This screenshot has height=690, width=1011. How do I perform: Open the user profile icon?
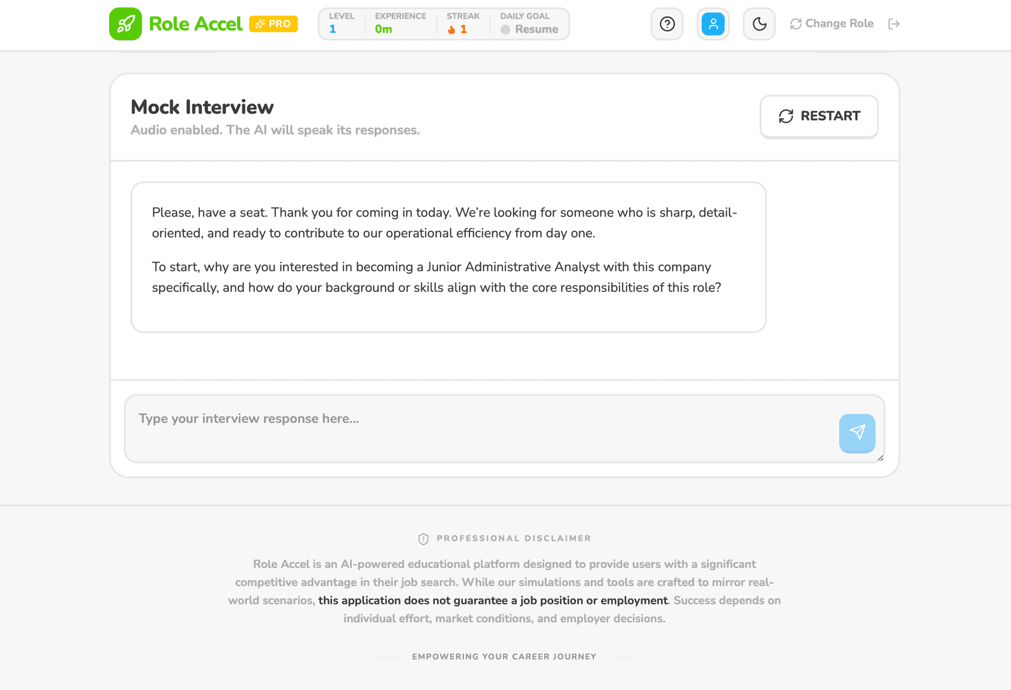[x=713, y=24]
